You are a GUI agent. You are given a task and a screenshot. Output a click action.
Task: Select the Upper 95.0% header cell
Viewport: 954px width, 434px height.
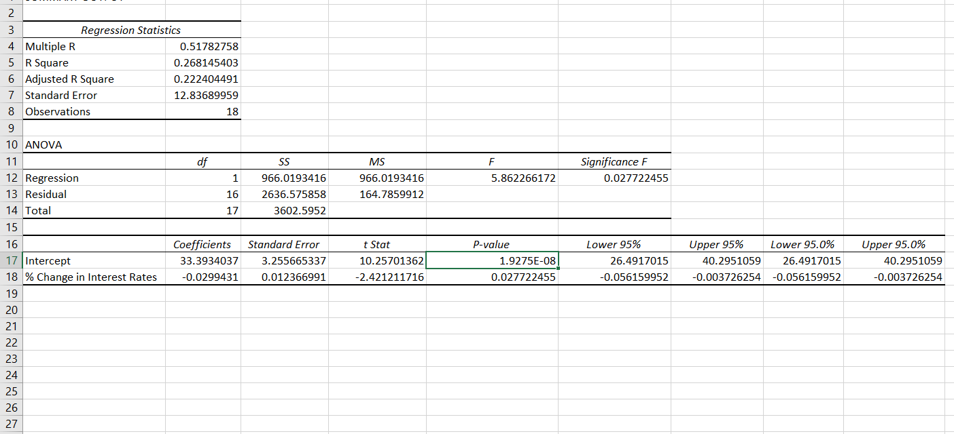[893, 244]
